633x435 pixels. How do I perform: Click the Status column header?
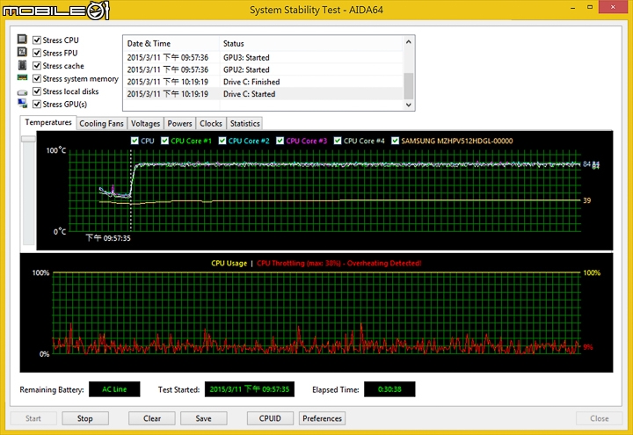[x=311, y=44]
